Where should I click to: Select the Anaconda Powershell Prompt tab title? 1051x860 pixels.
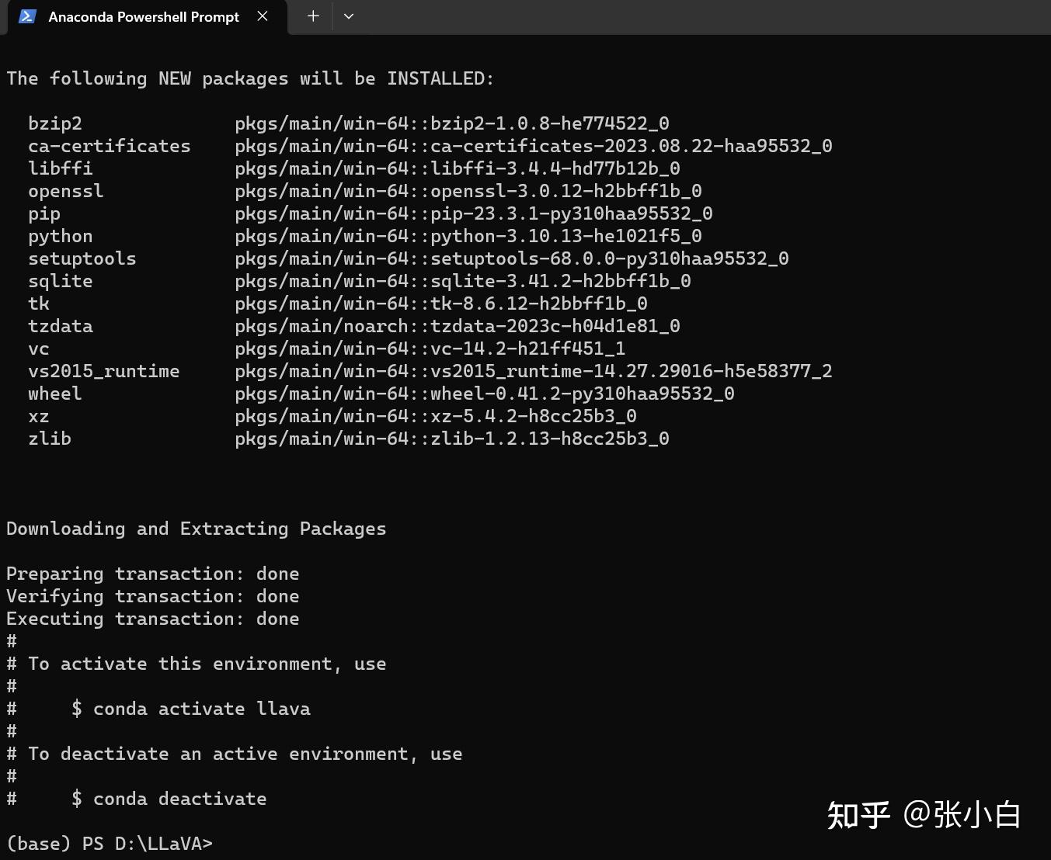pyautogui.click(x=143, y=16)
